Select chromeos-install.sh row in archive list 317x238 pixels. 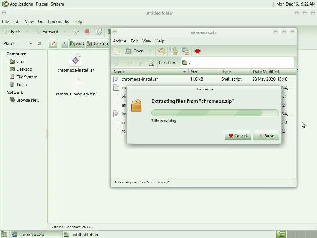pyautogui.click(x=204, y=79)
